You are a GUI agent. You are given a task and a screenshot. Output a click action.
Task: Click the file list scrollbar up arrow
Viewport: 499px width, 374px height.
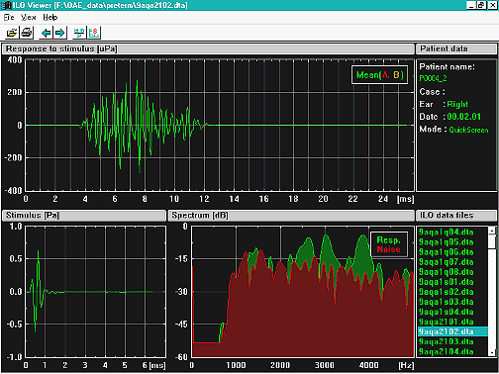point(492,231)
